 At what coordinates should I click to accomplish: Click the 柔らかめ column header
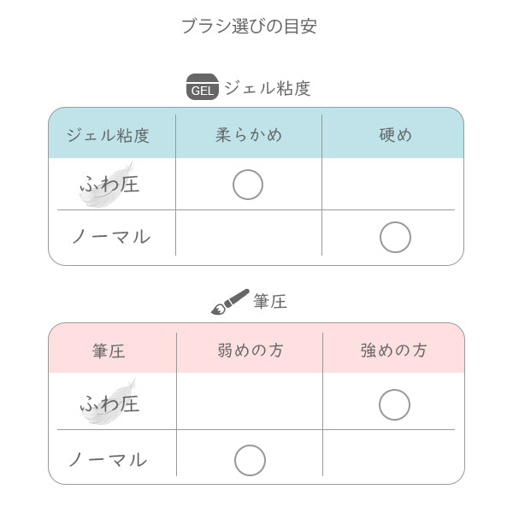tap(249, 135)
